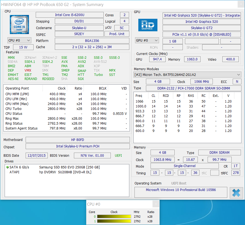The height and width of the screenshot is (225, 245).
Task: Click the BIOS Date 12/07/2015 field
Action: click(37, 156)
